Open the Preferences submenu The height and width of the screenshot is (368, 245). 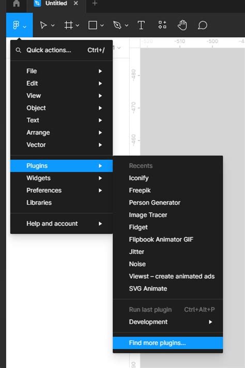click(x=62, y=190)
